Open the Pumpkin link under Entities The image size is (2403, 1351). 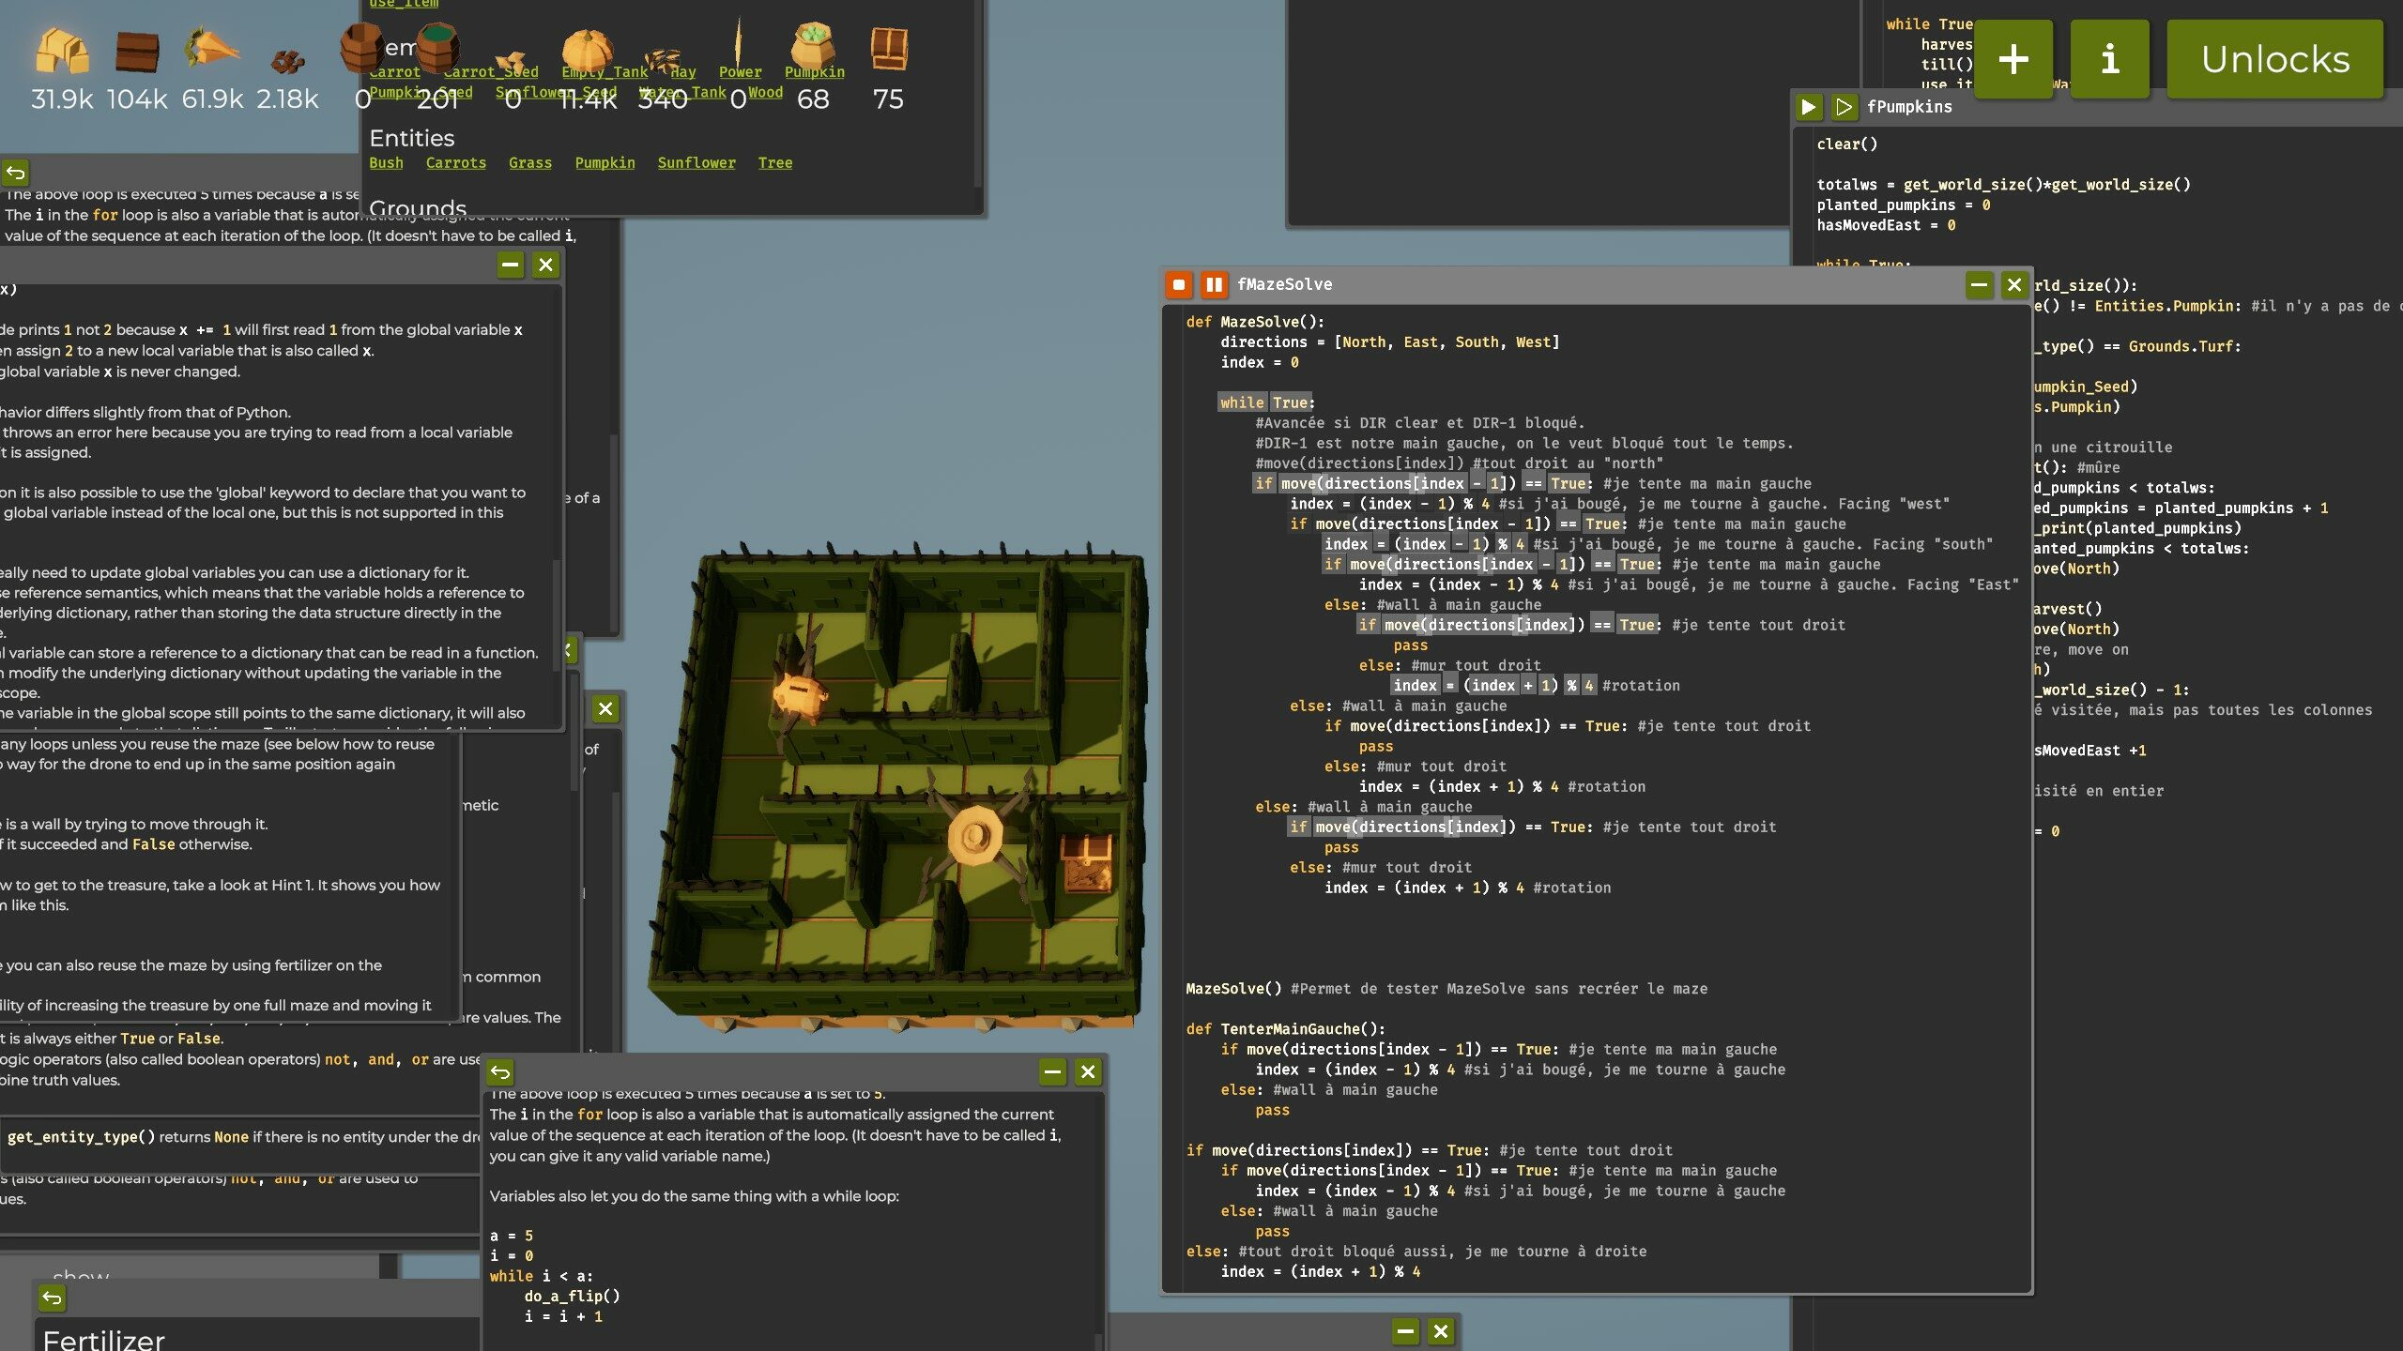pos(605,163)
